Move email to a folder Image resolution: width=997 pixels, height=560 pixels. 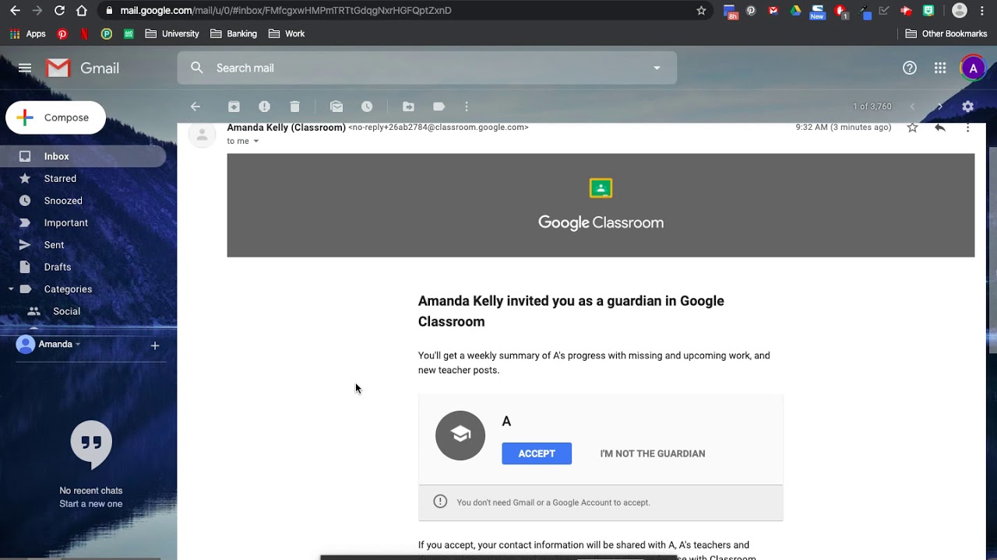tap(408, 107)
